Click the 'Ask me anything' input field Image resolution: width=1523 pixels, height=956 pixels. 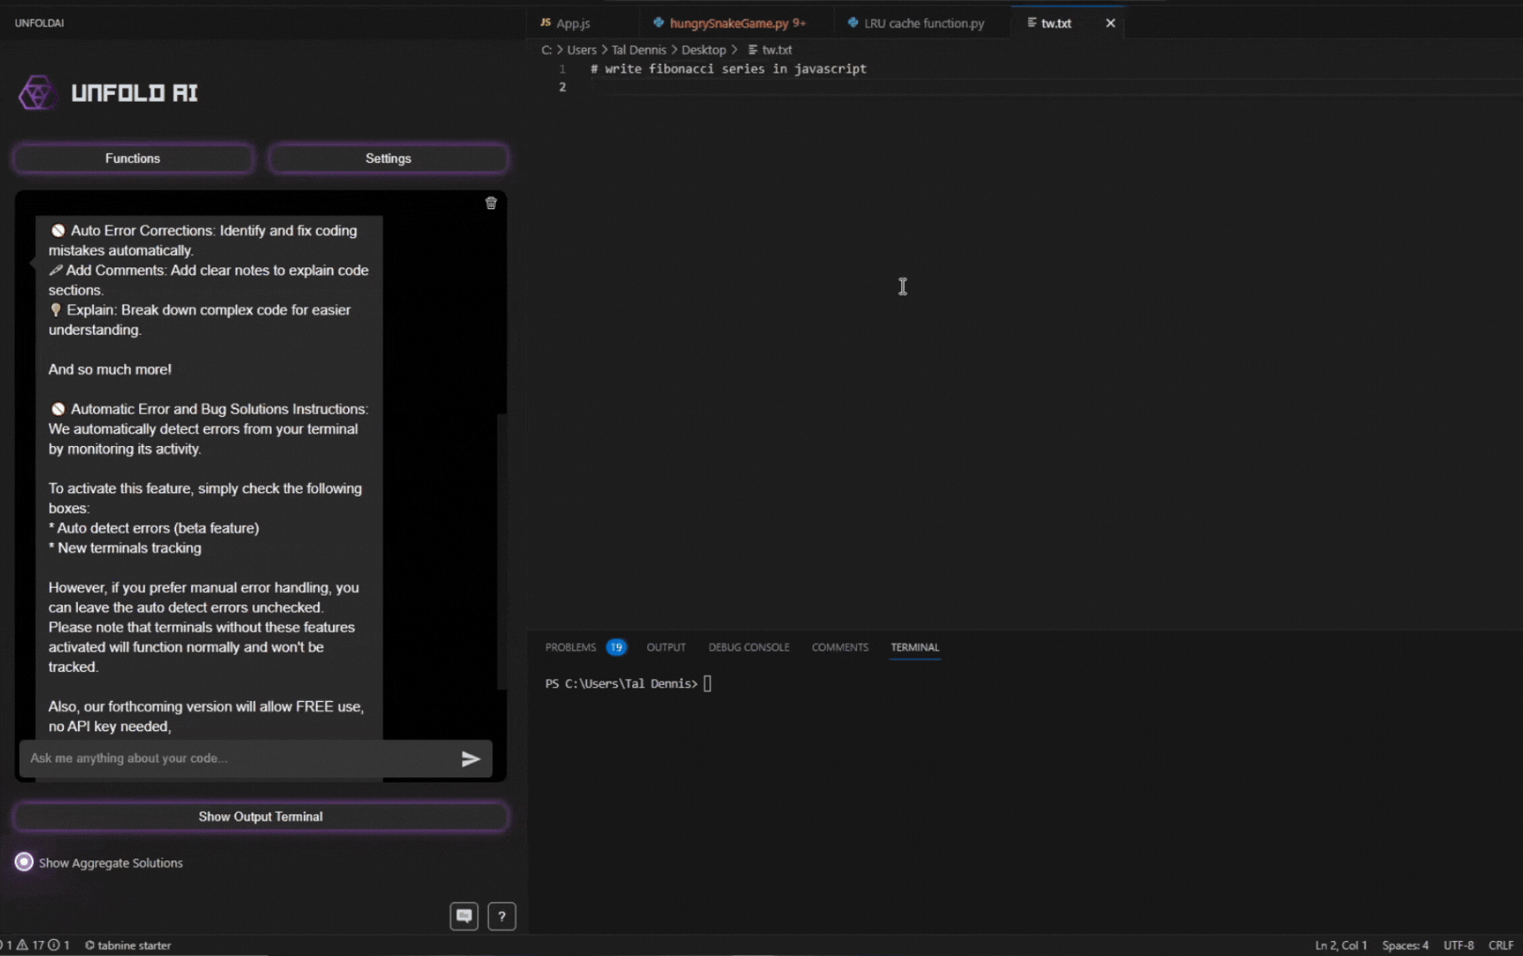239,759
